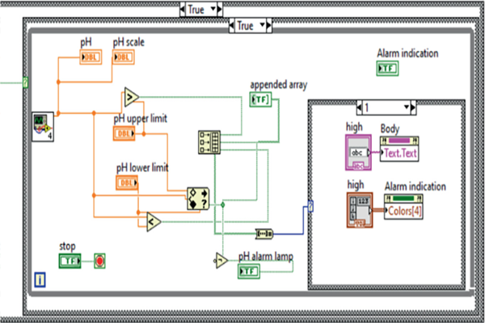Click the stop Boolean control terminal
Viewport: 485px width, 323px height.
[x=71, y=260]
